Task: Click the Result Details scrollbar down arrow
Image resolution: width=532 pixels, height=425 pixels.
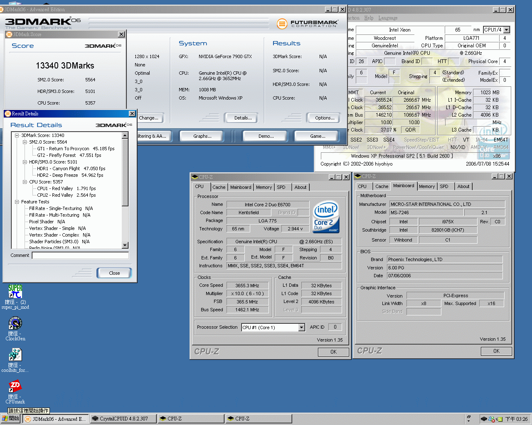Action: coord(125,245)
